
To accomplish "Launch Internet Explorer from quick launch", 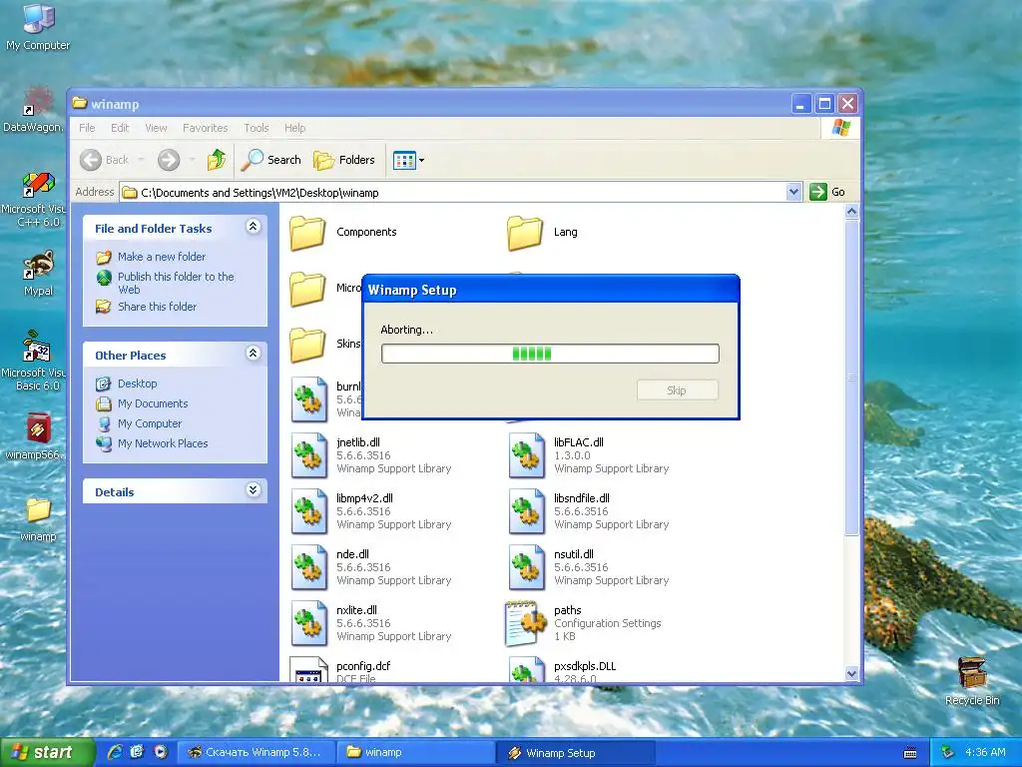I will click(x=115, y=752).
